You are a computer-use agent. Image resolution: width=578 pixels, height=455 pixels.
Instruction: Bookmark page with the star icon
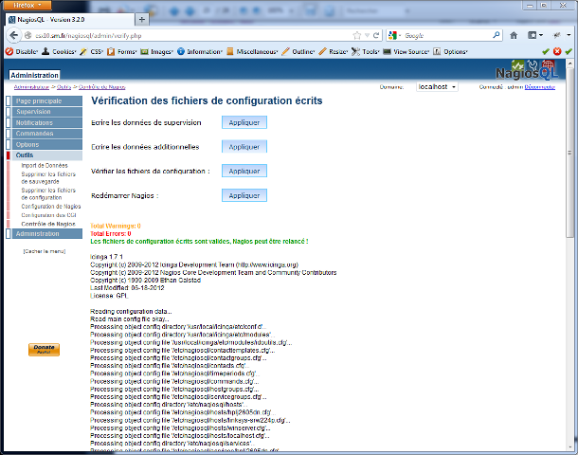(x=356, y=35)
